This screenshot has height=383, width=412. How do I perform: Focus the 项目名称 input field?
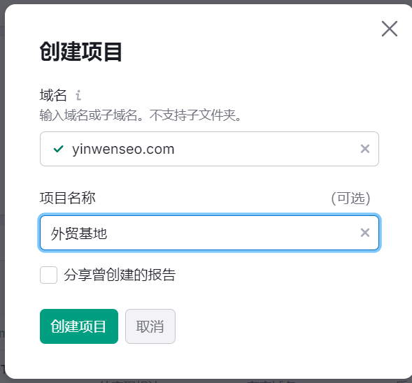coord(209,233)
